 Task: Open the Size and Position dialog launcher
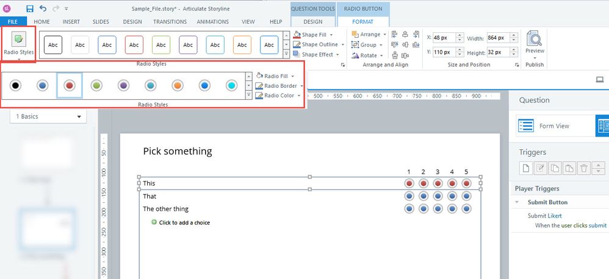(x=517, y=65)
